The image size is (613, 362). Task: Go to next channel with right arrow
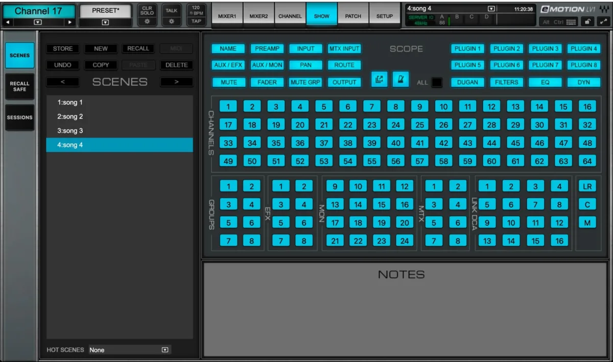pyautogui.click(x=70, y=22)
